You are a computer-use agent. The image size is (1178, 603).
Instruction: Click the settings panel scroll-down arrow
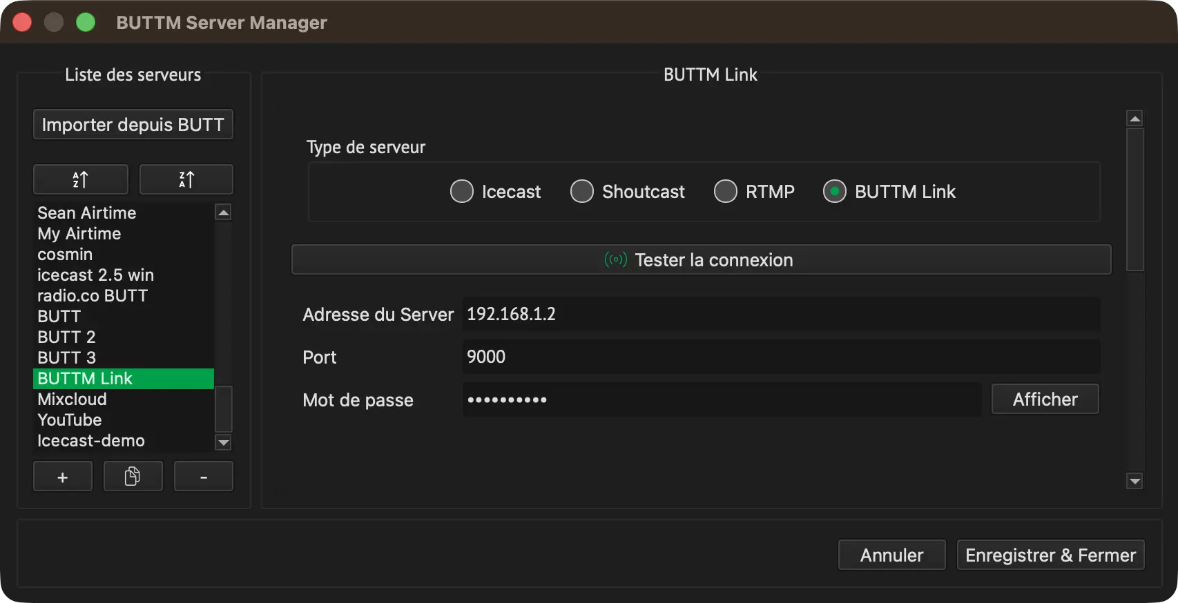(1134, 481)
